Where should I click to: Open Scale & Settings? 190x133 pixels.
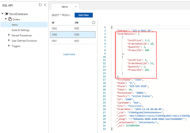(20, 30)
